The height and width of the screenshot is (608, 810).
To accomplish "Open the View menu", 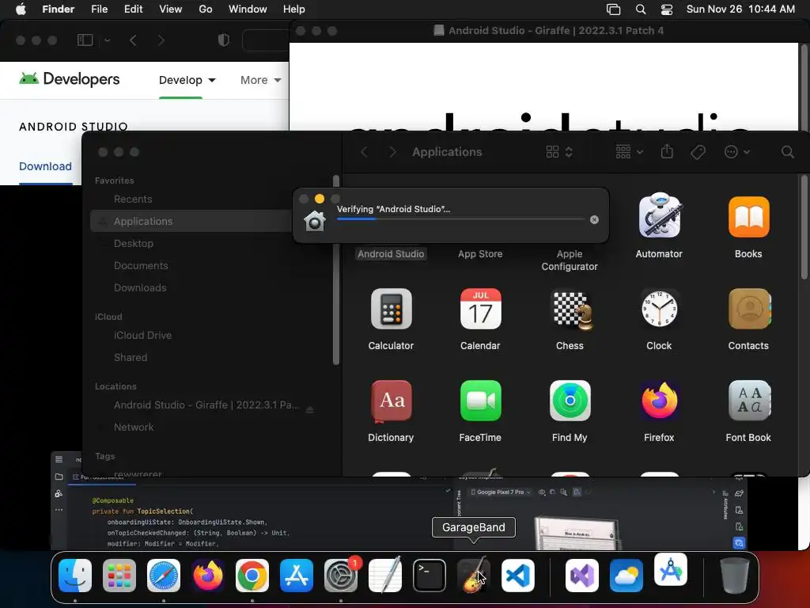I will 171,9.
